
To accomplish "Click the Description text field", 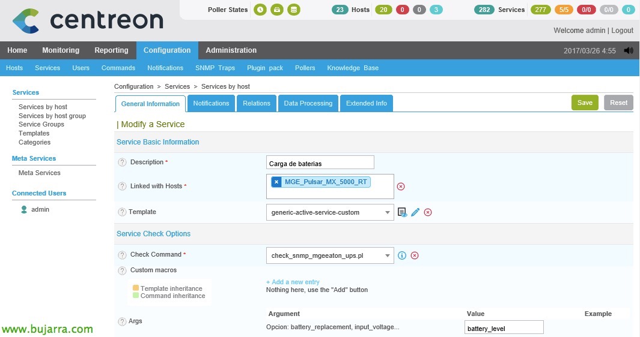I will (x=320, y=163).
